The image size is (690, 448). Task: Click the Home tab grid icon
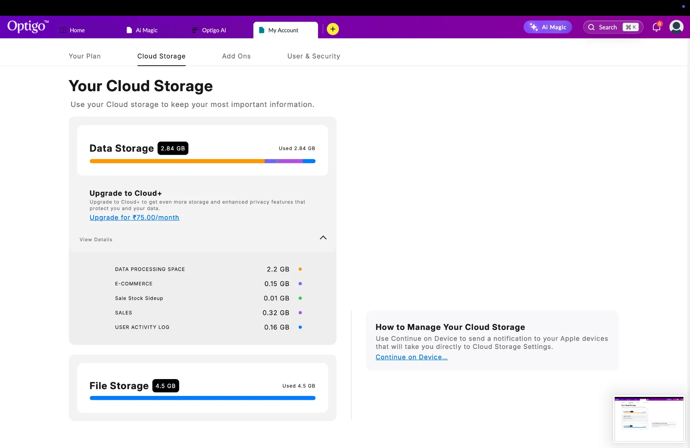(63, 30)
